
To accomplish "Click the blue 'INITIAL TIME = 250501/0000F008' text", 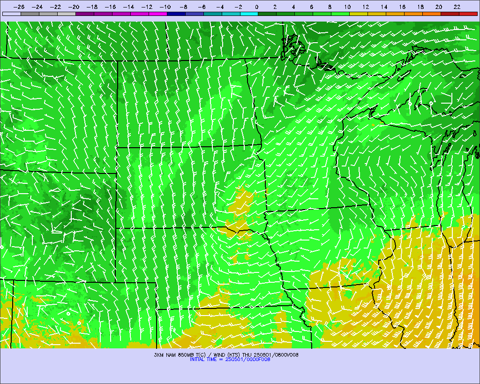I will [x=230, y=360].
